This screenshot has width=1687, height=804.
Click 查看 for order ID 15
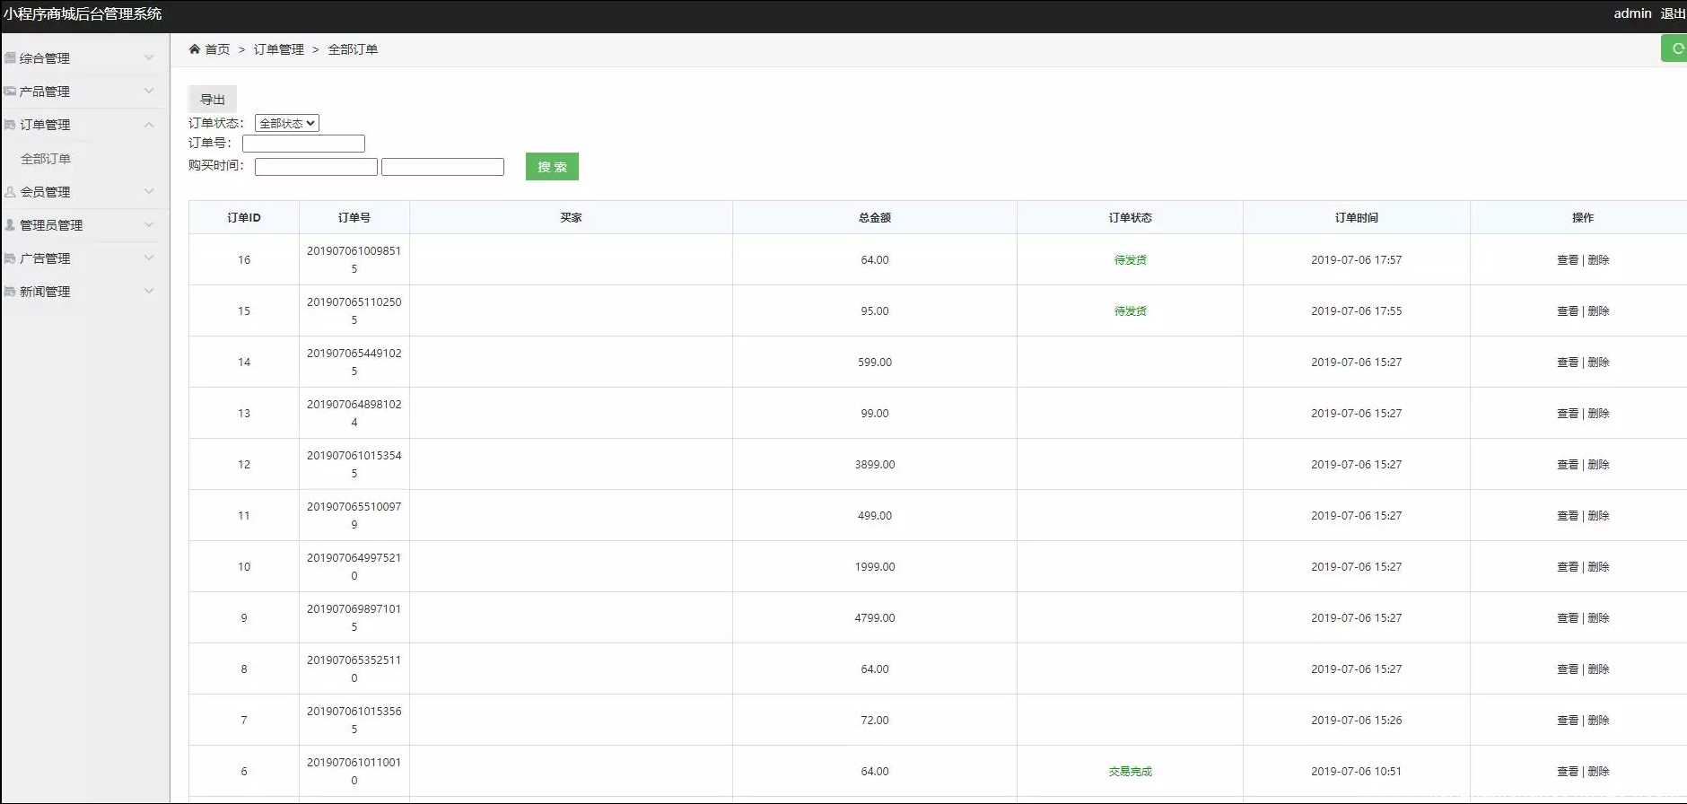pyautogui.click(x=1568, y=311)
